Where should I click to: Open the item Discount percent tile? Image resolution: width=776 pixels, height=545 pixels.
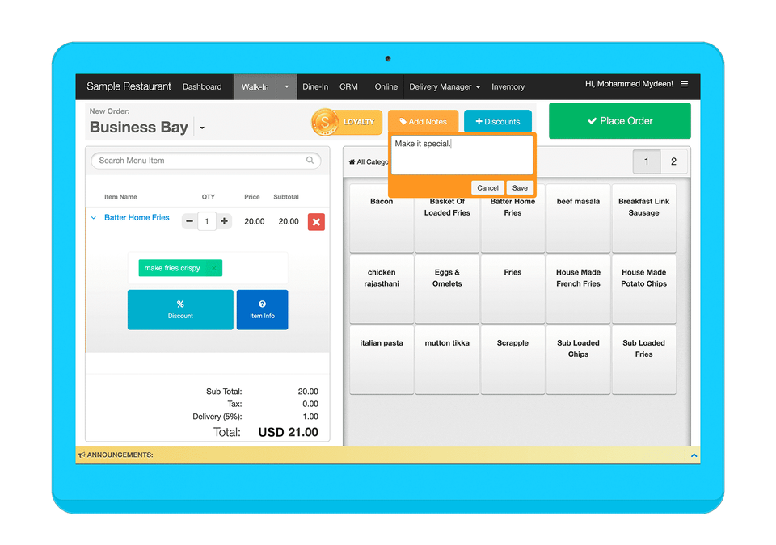[x=180, y=309]
